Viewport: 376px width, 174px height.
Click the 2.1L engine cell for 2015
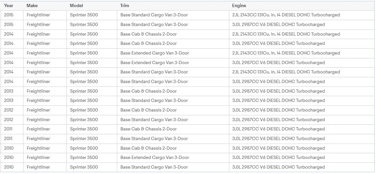tap(286, 15)
